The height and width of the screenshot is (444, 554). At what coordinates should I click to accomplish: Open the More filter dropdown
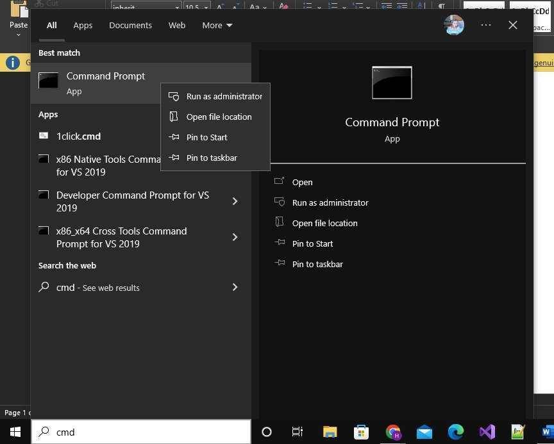(x=217, y=26)
